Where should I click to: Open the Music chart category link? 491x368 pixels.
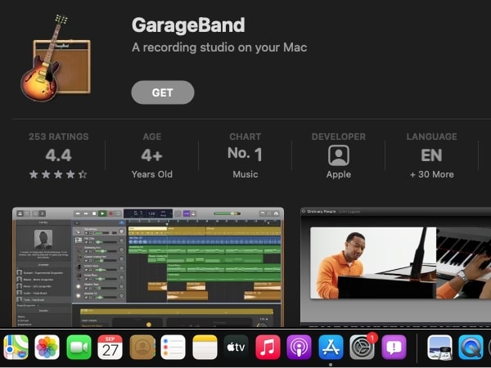(245, 174)
